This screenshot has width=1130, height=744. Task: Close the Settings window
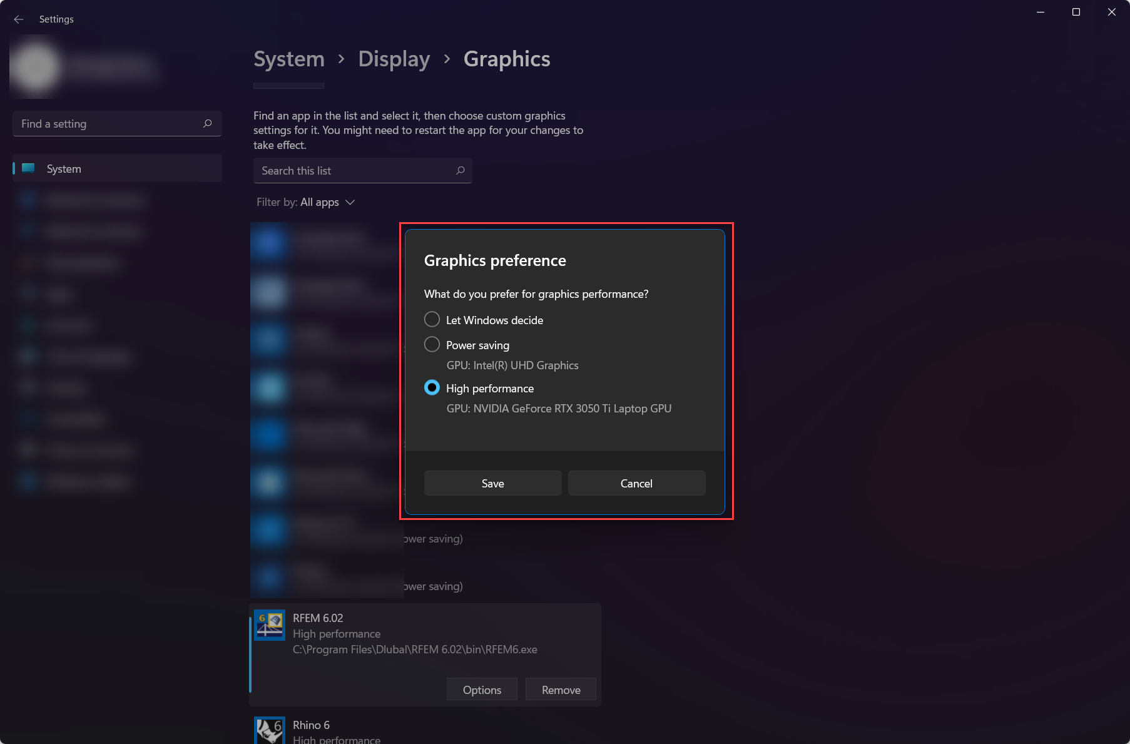point(1112,12)
